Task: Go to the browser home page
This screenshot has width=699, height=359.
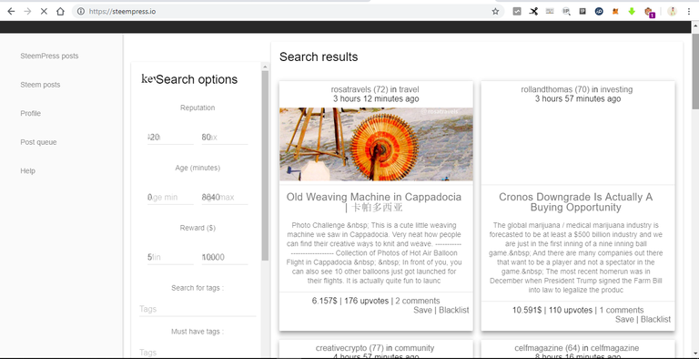Action: (x=60, y=12)
